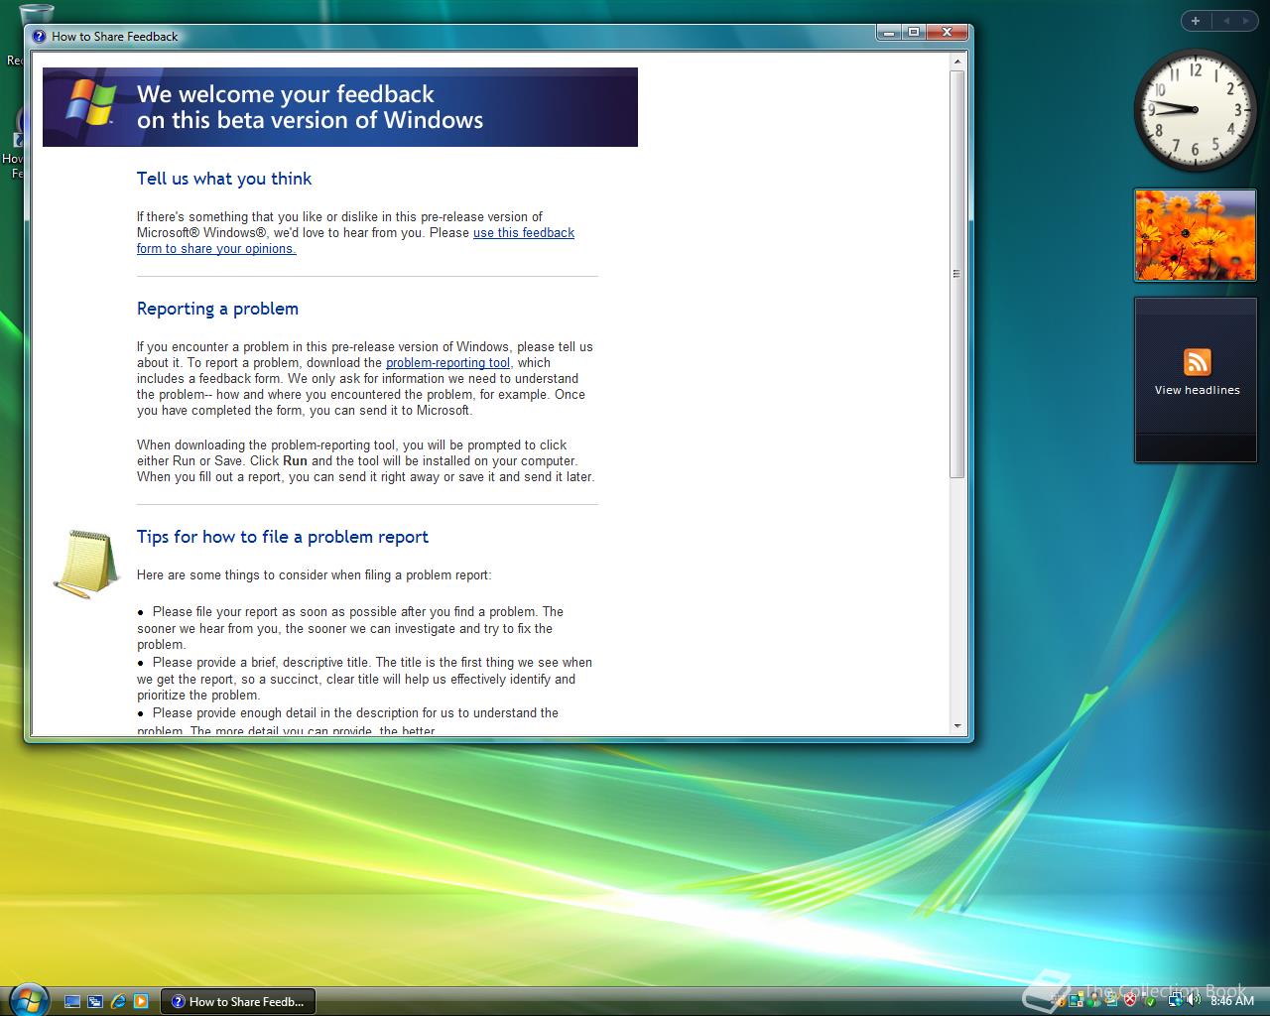Image resolution: width=1270 pixels, height=1016 pixels.
Task: Click the volume speaker icon in system tray
Action: (x=1193, y=1002)
